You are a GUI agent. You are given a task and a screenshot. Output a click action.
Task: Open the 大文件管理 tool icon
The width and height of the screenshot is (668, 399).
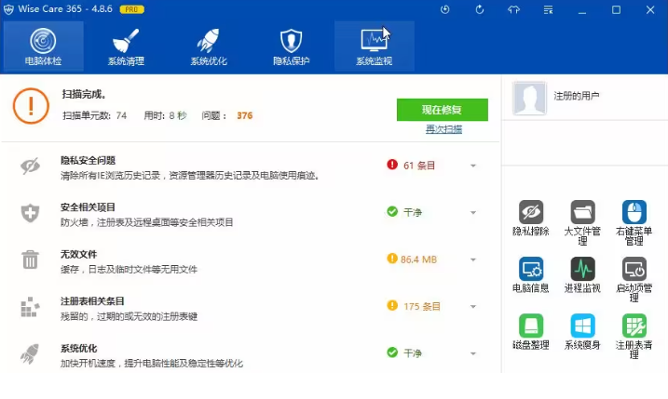582,212
